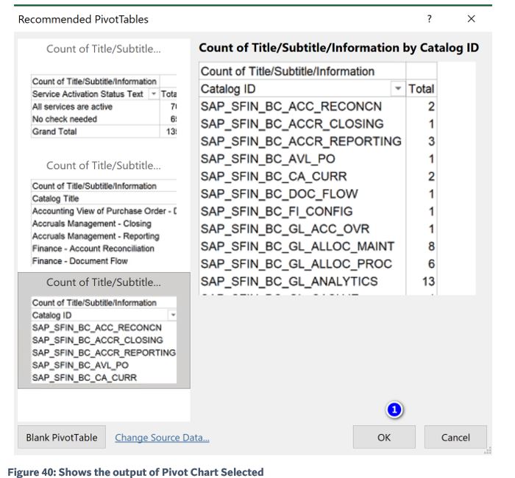Select the Catalog Title pivot thumbnail
Image resolution: width=515 pixels, height=478 pixels.
(x=104, y=214)
